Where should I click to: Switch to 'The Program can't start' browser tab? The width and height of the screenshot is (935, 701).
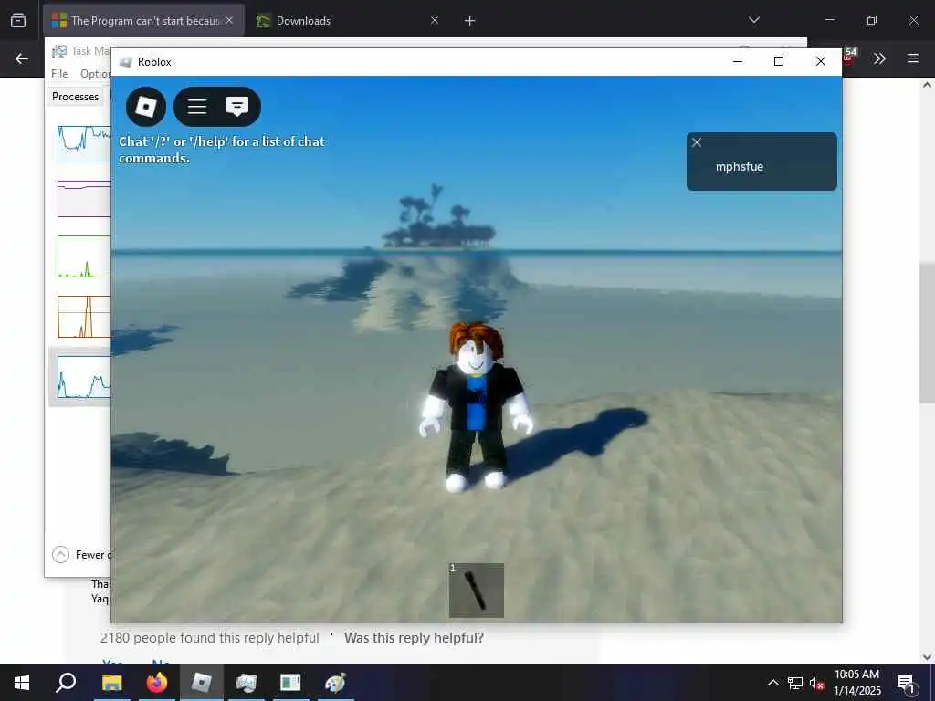(x=143, y=21)
